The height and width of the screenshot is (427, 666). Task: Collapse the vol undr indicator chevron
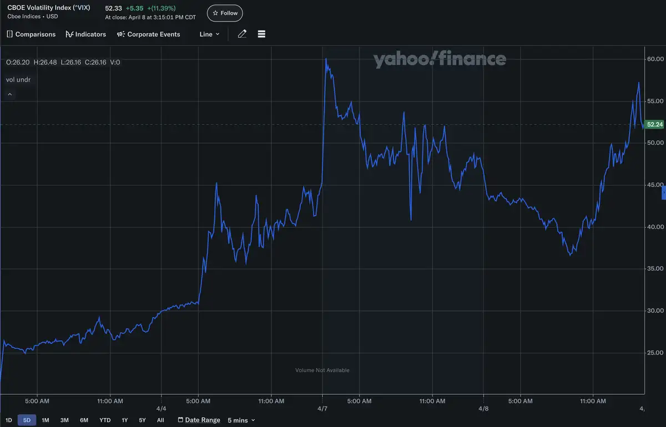[9, 95]
